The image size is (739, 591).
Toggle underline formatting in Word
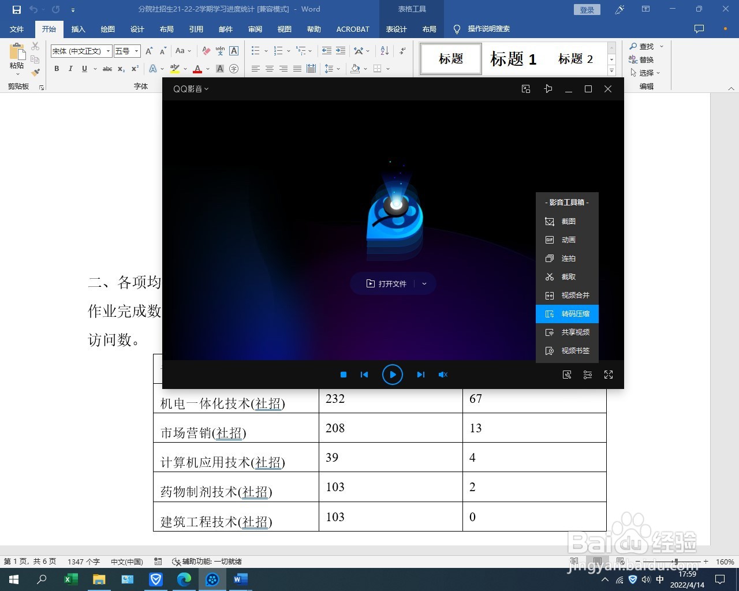[84, 68]
